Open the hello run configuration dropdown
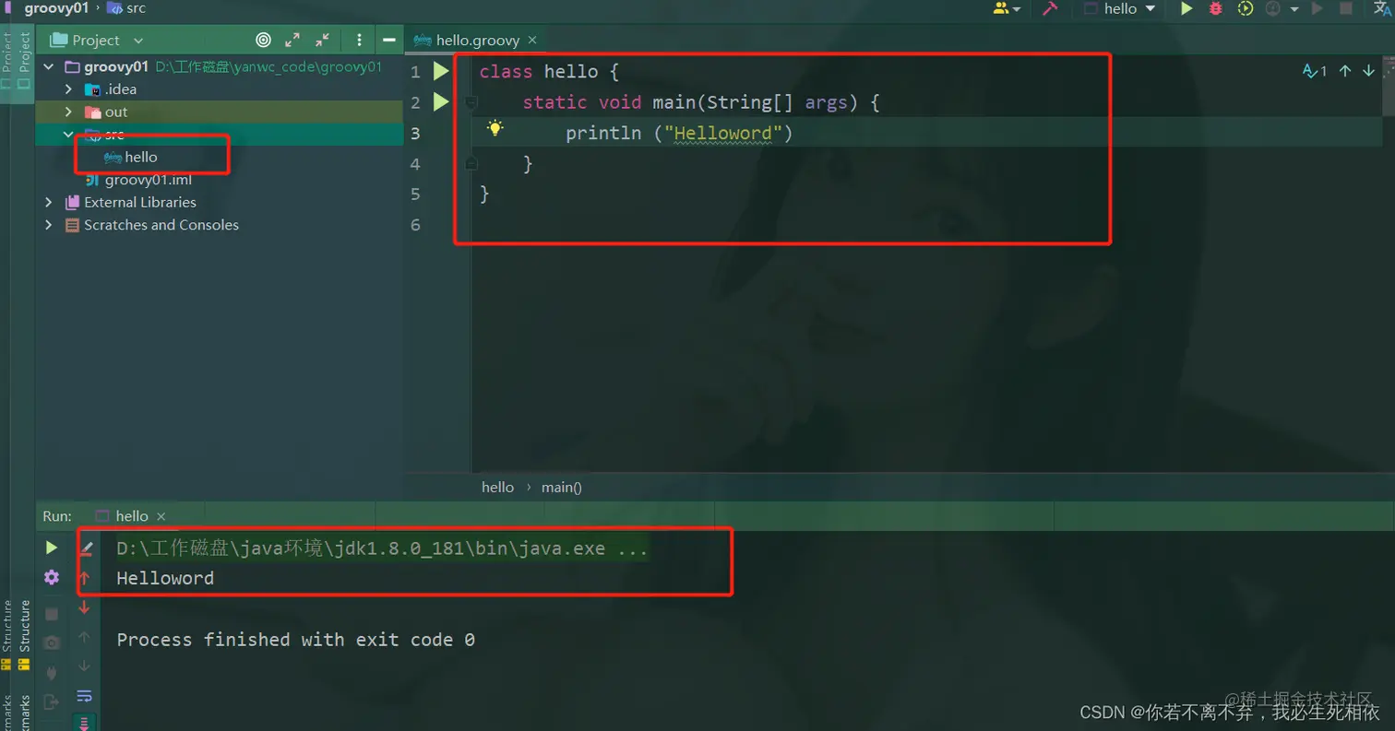 1120,8
